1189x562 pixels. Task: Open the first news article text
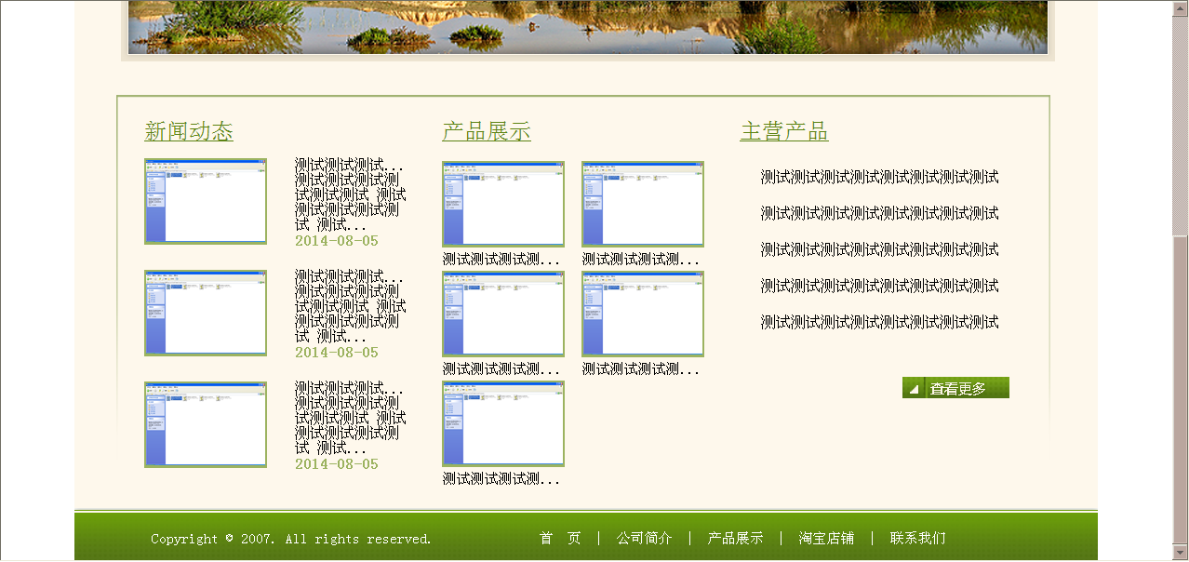click(350, 194)
